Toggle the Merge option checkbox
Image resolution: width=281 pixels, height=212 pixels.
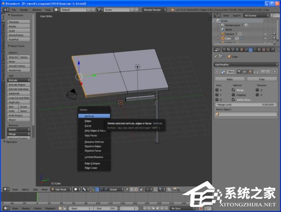coord(233,90)
